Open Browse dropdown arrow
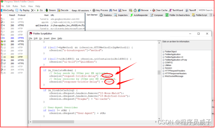 click(150, 10)
